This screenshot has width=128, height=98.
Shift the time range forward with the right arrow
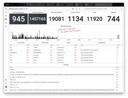110,9
